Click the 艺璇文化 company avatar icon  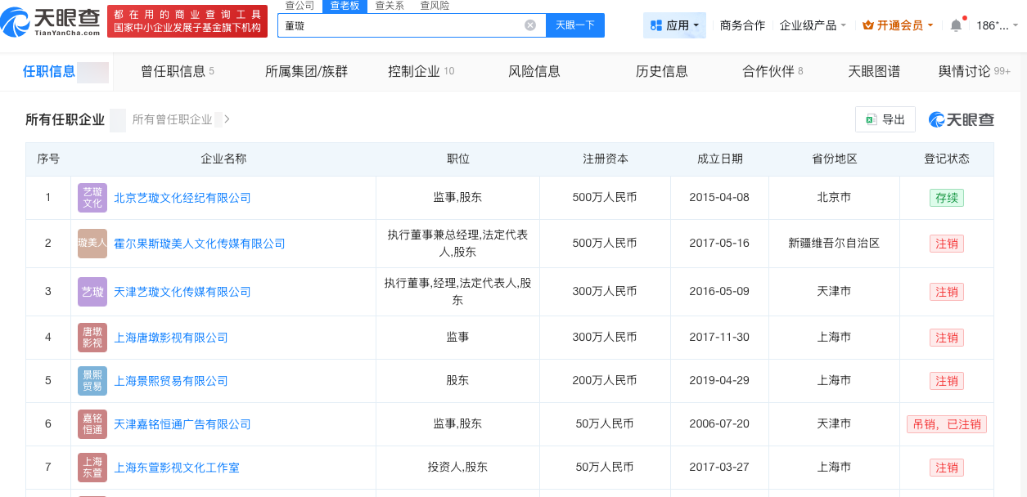pyautogui.click(x=92, y=197)
